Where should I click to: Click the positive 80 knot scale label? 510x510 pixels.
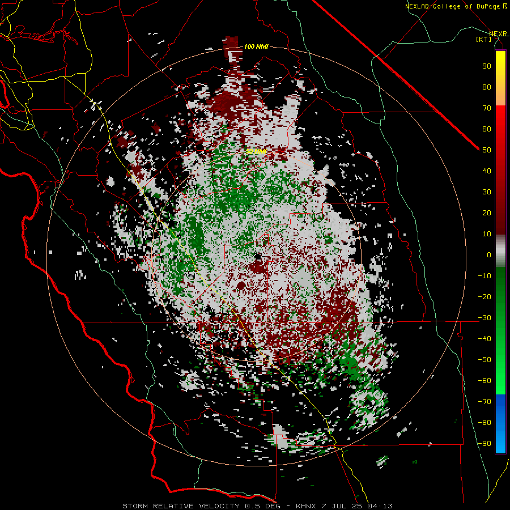[x=487, y=87]
